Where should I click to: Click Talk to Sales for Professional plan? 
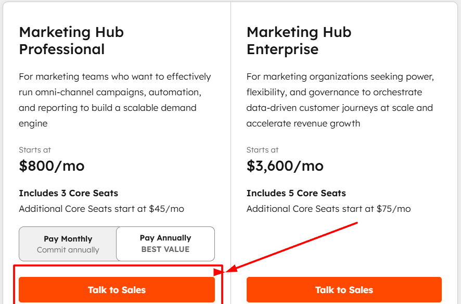(x=117, y=290)
